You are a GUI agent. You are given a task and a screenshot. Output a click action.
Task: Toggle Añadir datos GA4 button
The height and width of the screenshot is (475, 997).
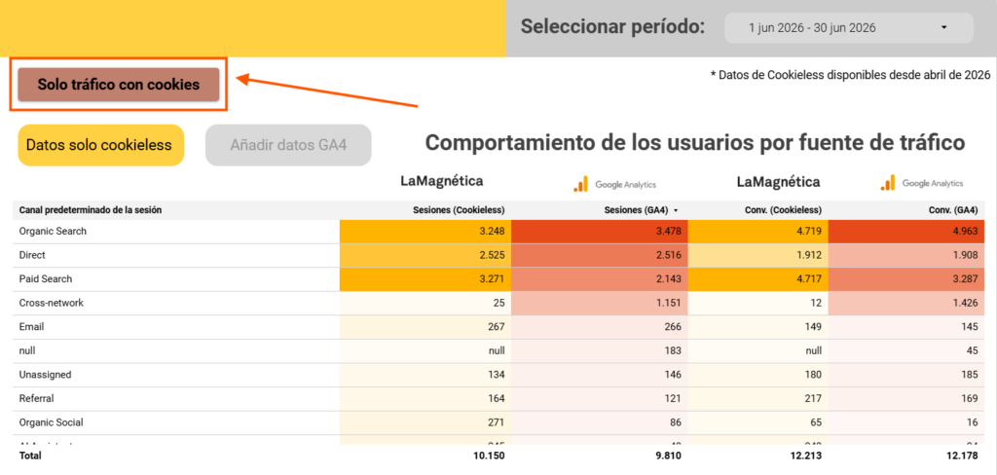288,145
